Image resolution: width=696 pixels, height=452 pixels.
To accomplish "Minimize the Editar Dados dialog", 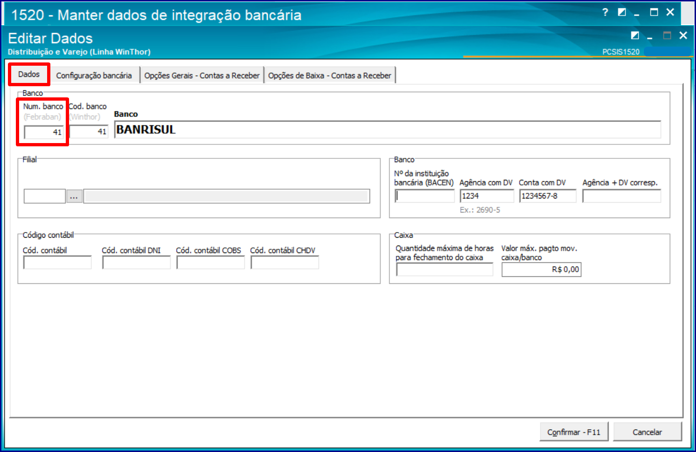I will coord(650,37).
